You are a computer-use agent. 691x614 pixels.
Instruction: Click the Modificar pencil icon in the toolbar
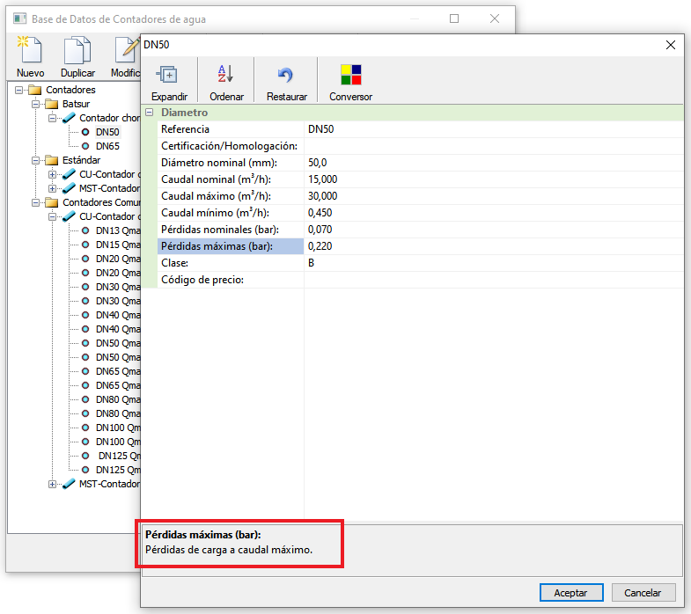[127, 50]
